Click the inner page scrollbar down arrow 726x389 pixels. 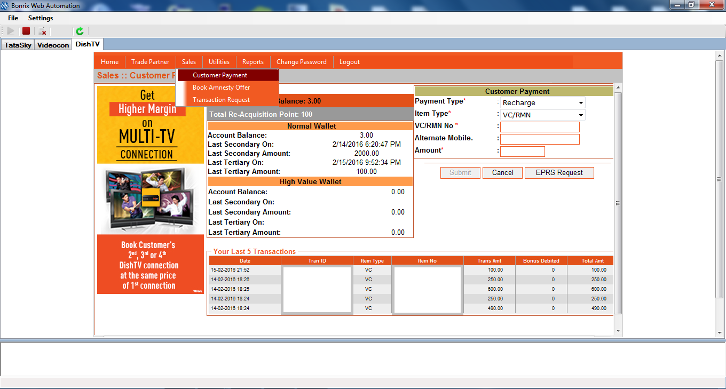[x=618, y=331]
